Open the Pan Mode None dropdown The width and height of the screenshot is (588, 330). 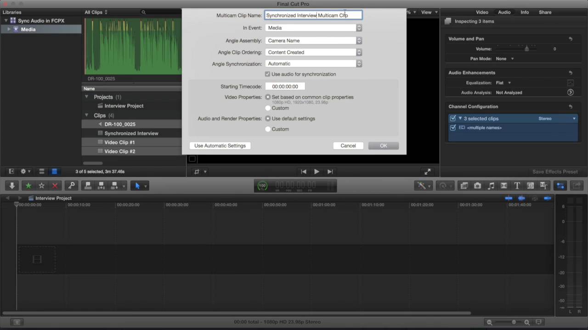(x=505, y=59)
